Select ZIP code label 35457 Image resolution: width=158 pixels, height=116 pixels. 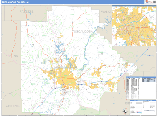coord(31,62)
